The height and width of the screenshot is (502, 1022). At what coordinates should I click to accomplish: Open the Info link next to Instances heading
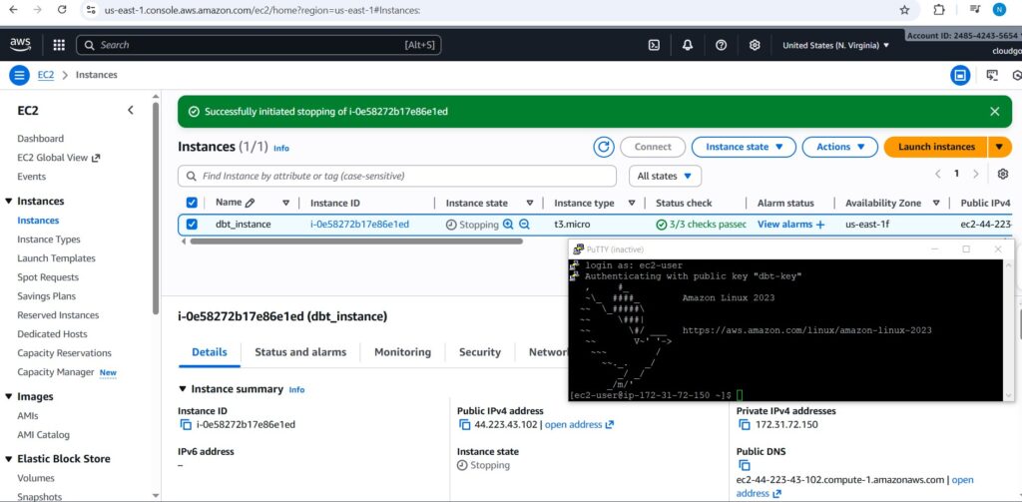point(280,148)
